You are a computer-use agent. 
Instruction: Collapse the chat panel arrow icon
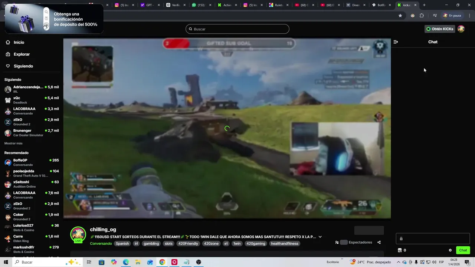pos(396,42)
